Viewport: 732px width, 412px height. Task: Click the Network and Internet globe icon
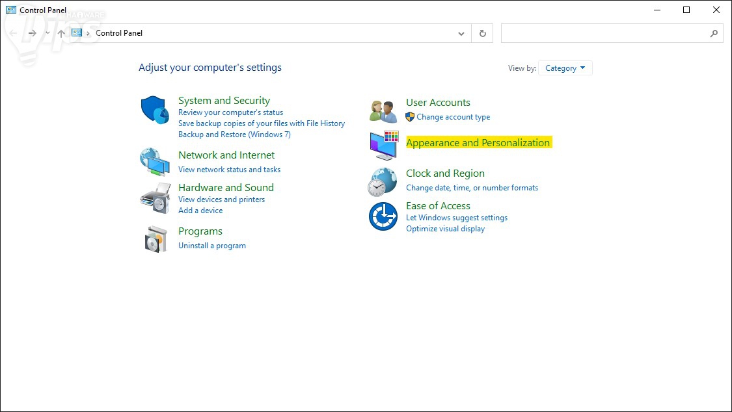tap(155, 161)
